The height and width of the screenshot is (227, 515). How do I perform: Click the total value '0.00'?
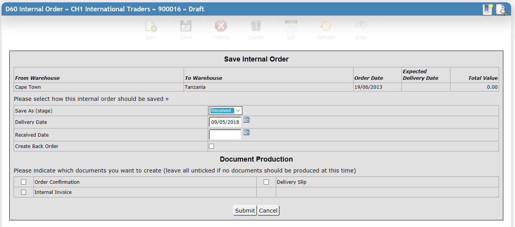tap(492, 87)
